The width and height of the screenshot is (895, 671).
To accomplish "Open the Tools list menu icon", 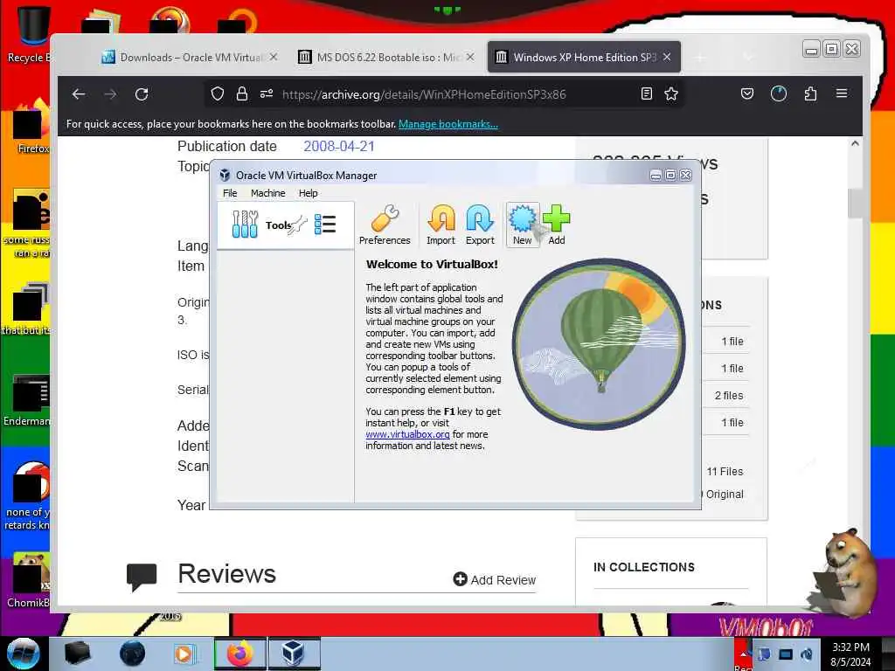I will pos(325,225).
